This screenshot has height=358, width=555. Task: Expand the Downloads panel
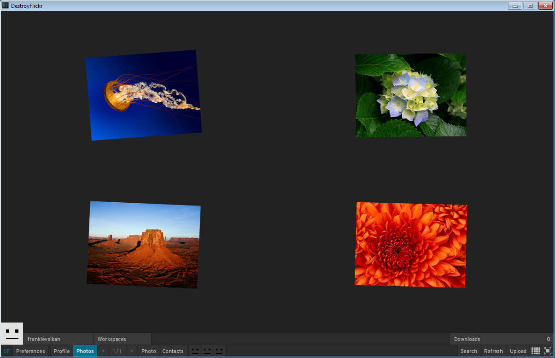(501, 339)
